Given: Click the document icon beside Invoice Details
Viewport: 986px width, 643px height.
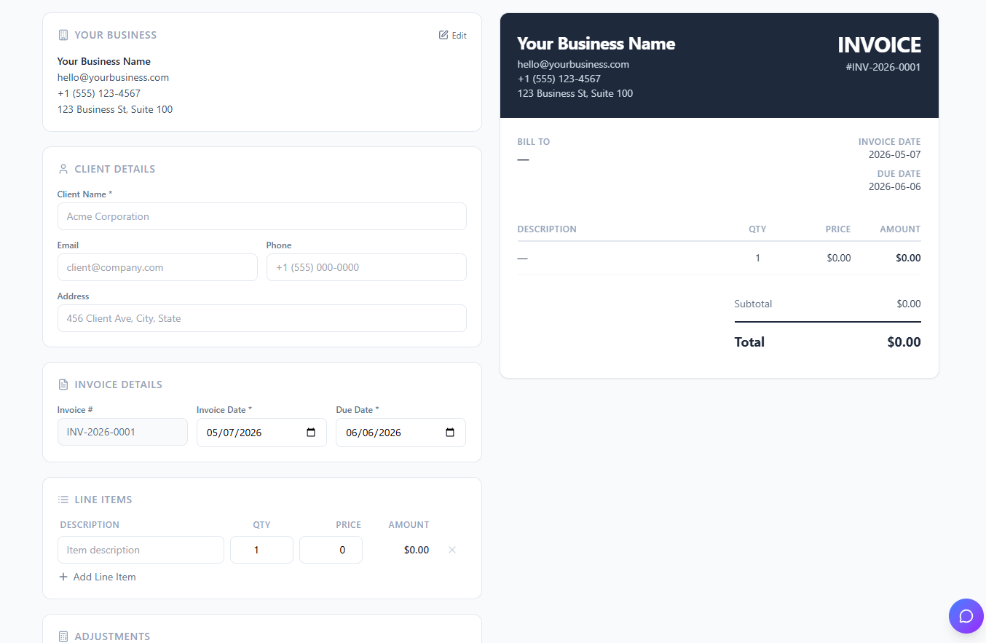Looking at the screenshot, I should coord(63,384).
